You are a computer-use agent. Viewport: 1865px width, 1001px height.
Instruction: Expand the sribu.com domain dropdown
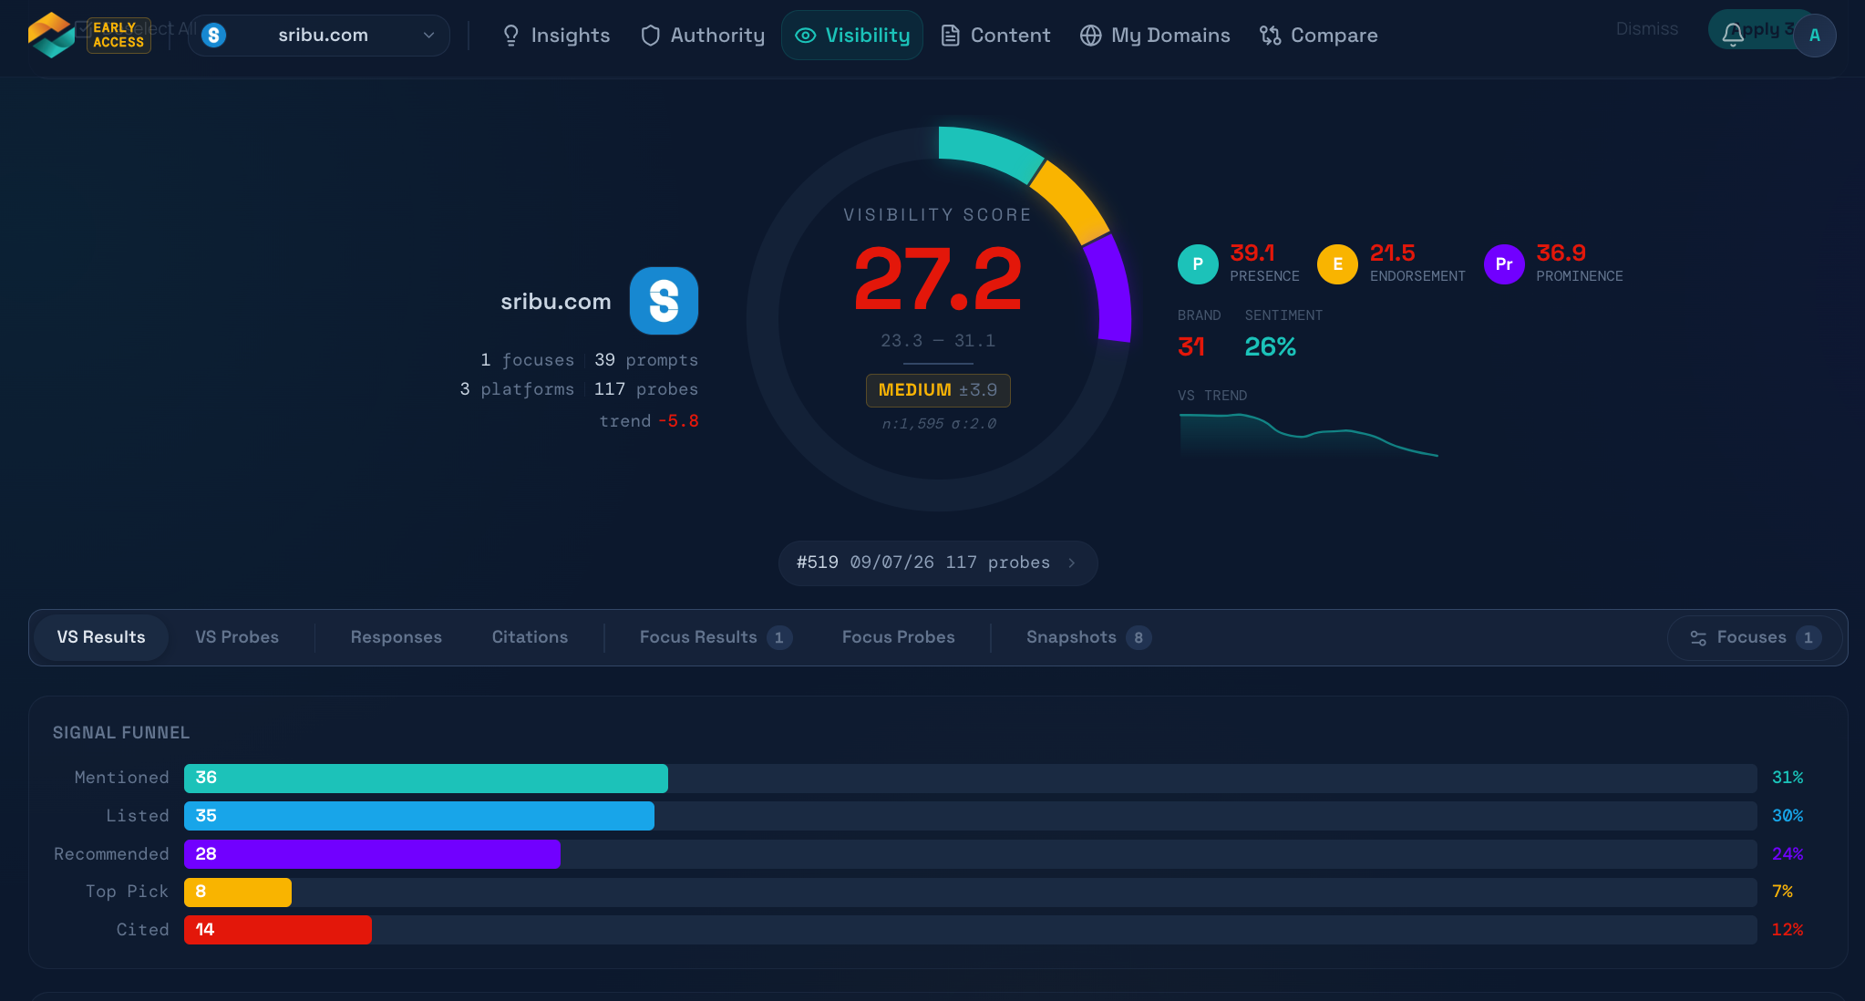click(319, 36)
